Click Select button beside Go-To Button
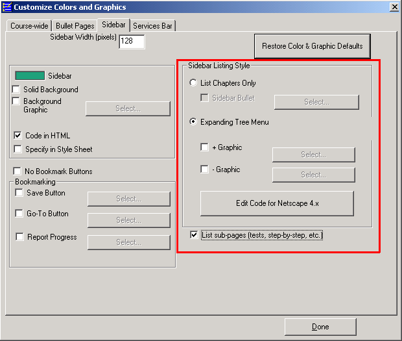Viewport: 402px width, 341px height. (128, 220)
